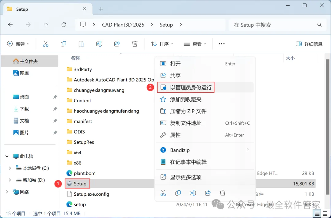Sort by the 名称 column header
Image resolution: width=331 pixels, height=218 pixels.
click(x=75, y=58)
